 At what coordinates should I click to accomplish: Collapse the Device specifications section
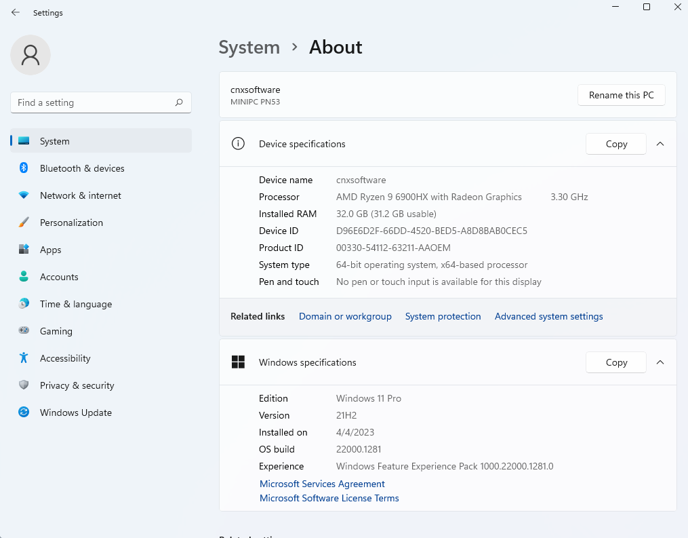(x=660, y=144)
